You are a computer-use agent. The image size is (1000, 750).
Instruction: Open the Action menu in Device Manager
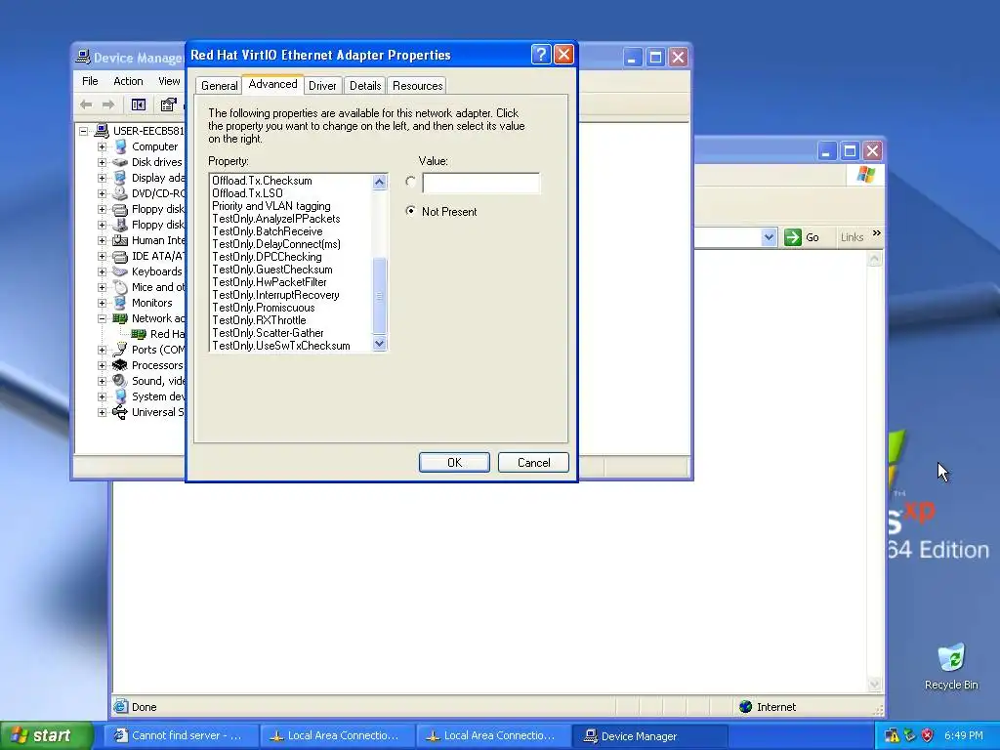point(128,81)
